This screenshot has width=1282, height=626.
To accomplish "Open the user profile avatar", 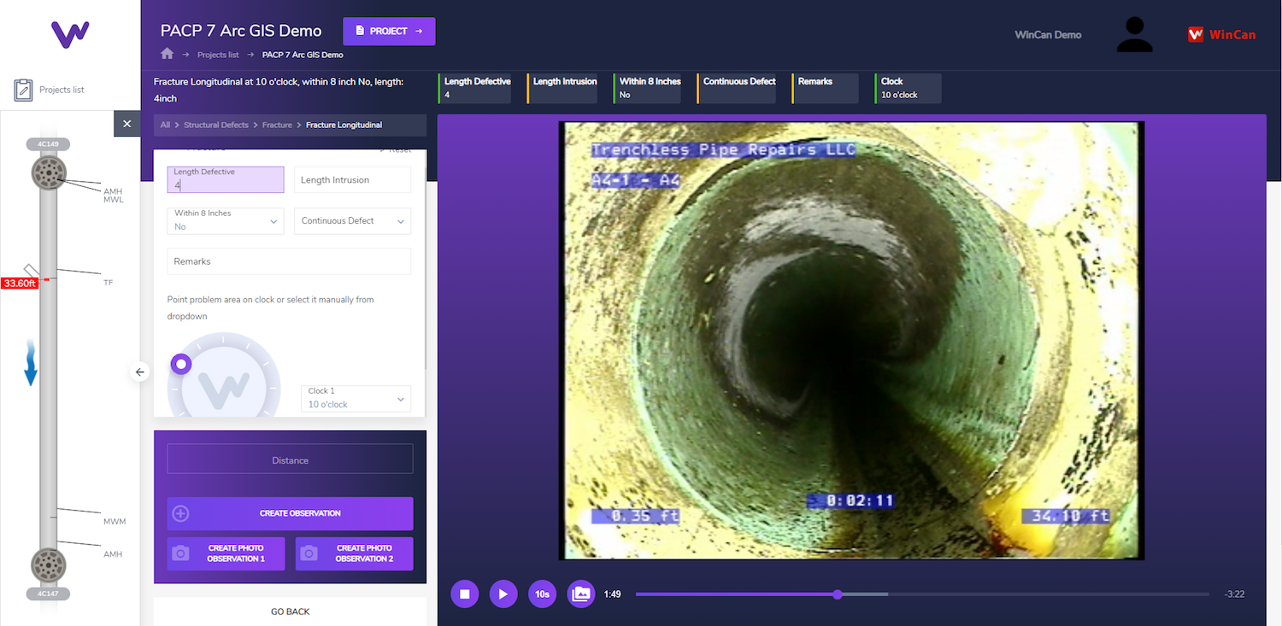I will click(x=1135, y=35).
